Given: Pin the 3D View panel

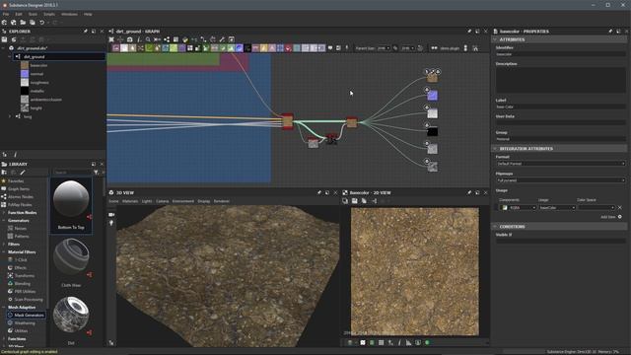Looking at the screenshot, I should point(319,193).
